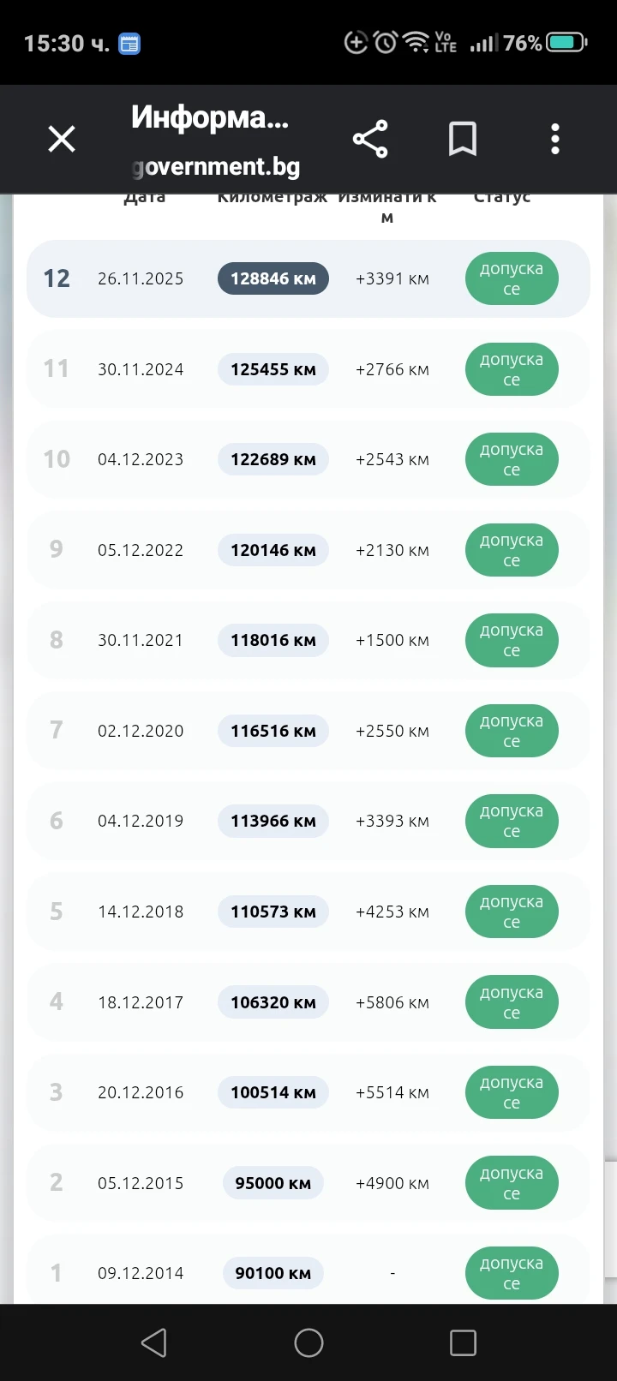Tap the government.bg page URL text

tap(216, 166)
